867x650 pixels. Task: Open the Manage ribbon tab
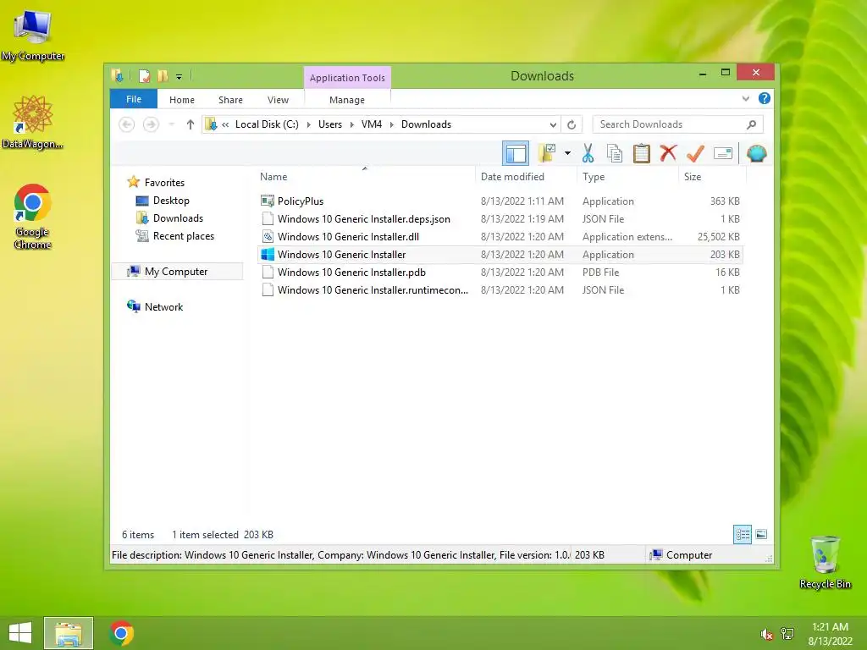point(346,100)
